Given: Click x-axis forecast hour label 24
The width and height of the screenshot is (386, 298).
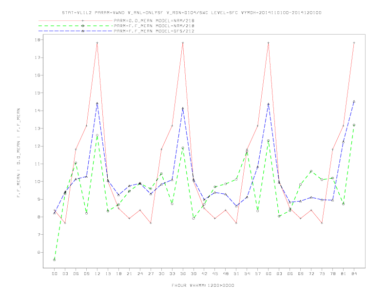Looking at the screenshot, I should pos(140,274).
